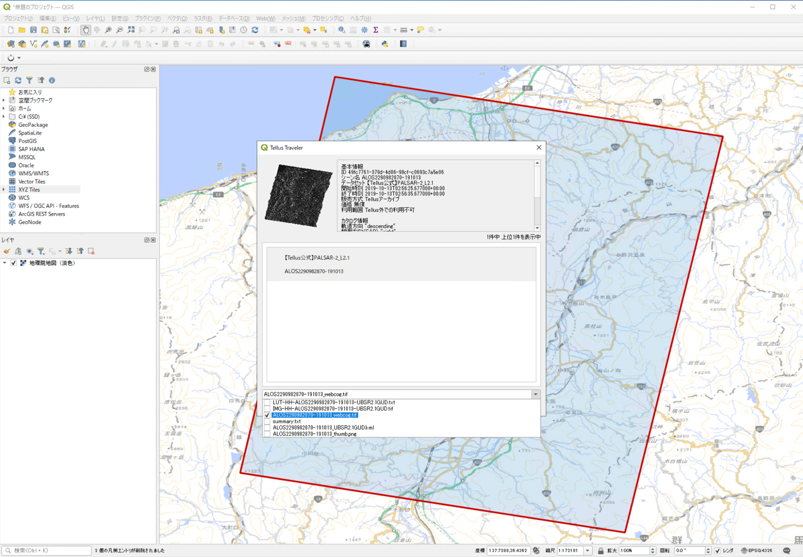Viewport: 803px width, 557px height.
Task: Enable properties widget in Browser panel
Action: pos(52,80)
